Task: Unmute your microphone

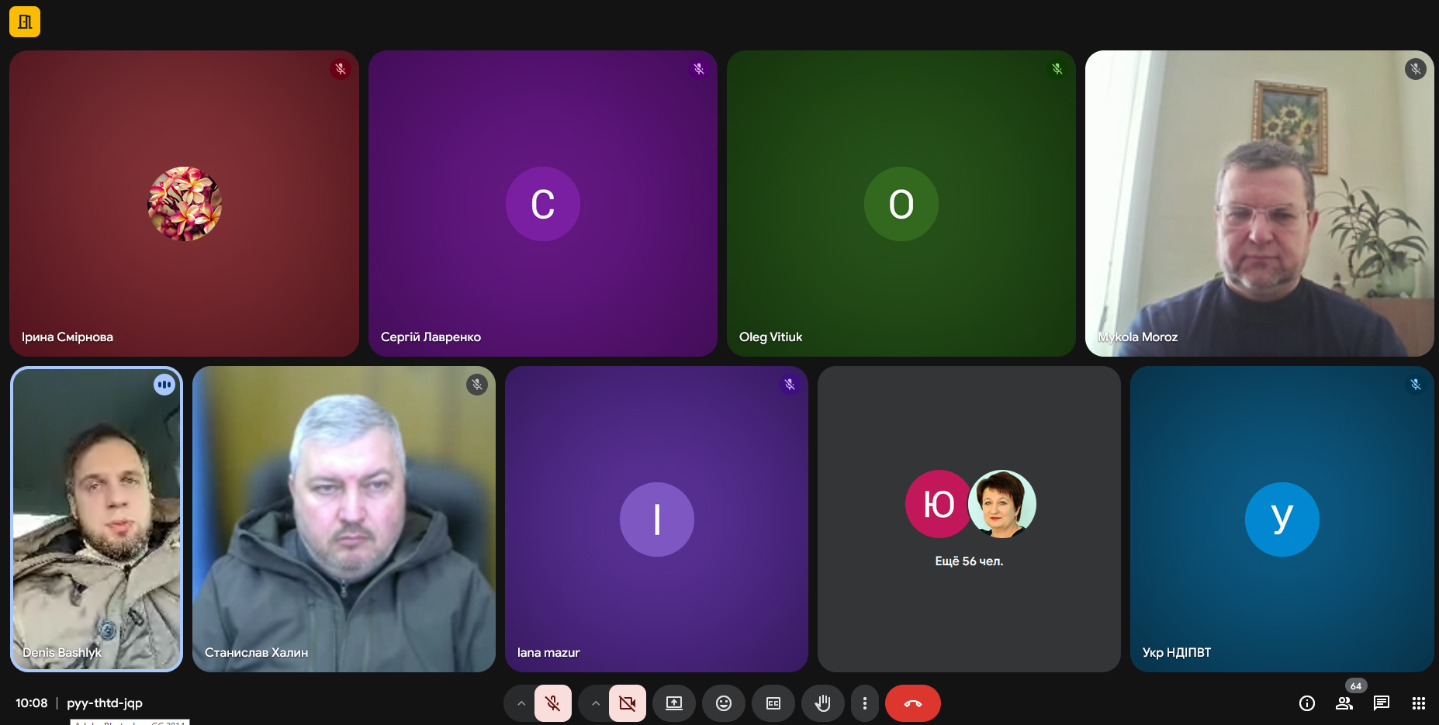Action: pyautogui.click(x=553, y=703)
